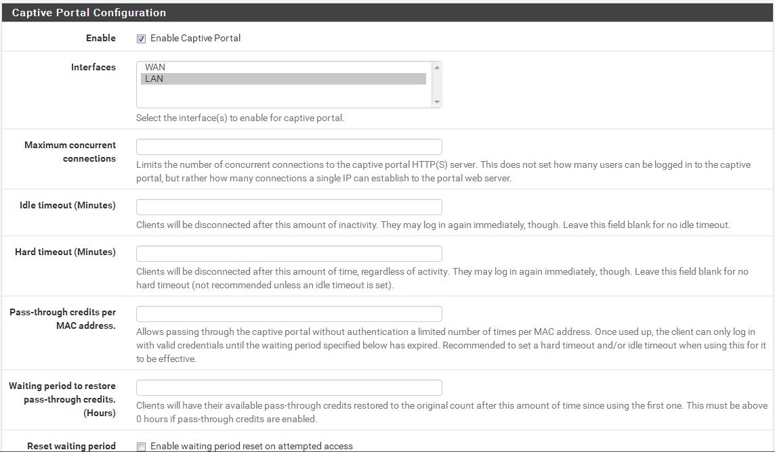Focus the Idle timeout minutes field
The height and width of the screenshot is (452, 775).
pyautogui.click(x=289, y=207)
